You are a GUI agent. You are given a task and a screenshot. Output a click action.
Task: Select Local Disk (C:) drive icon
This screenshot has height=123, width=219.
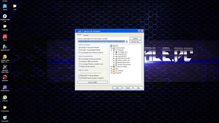click(x=116, y=54)
